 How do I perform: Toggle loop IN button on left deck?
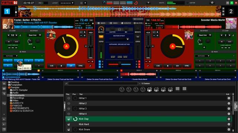9,42
